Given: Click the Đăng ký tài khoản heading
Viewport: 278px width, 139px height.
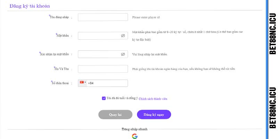Looking at the screenshot, I should pos(30,6).
